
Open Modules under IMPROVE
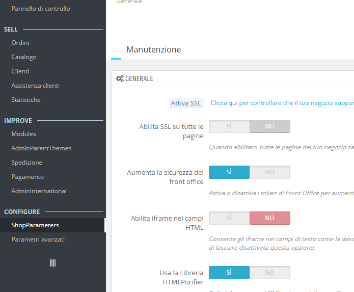coord(24,134)
